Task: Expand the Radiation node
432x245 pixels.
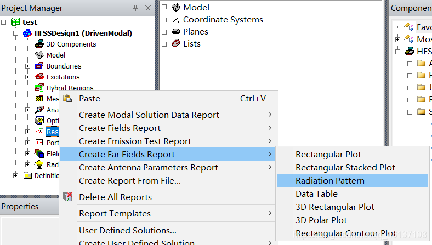Action: coord(27,165)
